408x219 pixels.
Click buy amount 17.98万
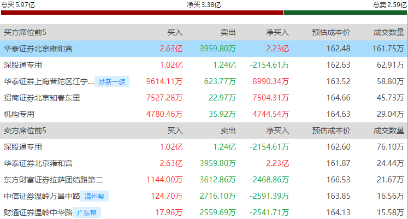pos(169,212)
